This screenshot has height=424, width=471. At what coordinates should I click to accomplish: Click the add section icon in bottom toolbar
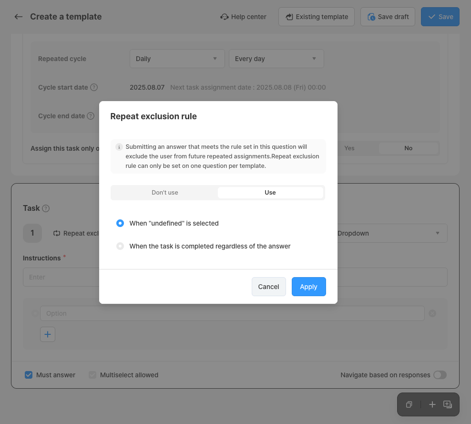pyautogui.click(x=448, y=404)
